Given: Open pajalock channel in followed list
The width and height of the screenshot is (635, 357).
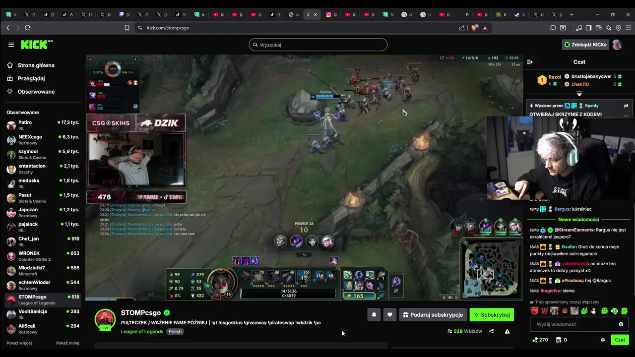Looking at the screenshot, I should click(x=43, y=227).
